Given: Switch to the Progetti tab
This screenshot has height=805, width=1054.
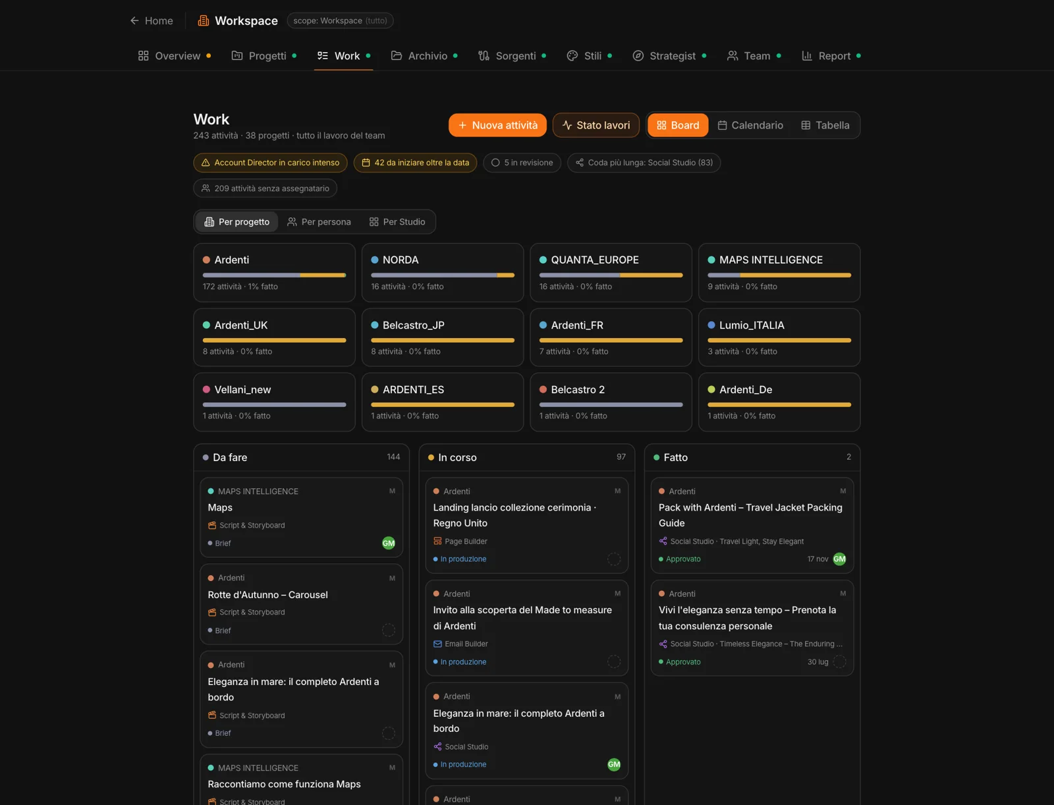Looking at the screenshot, I should pyautogui.click(x=263, y=56).
